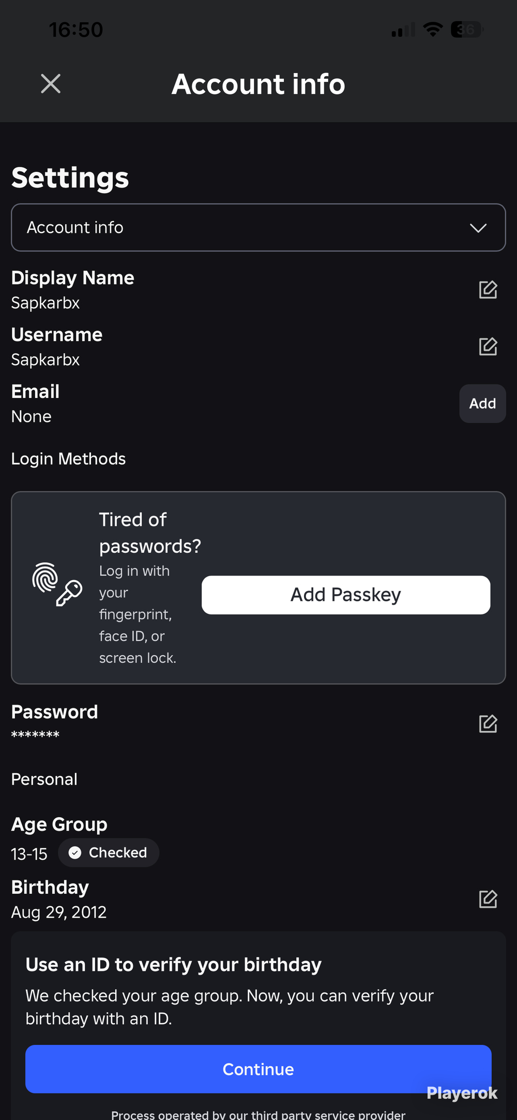Screen dimensions: 517x1120
Task: Edit the Password pencil icon
Action: (x=488, y=724)
